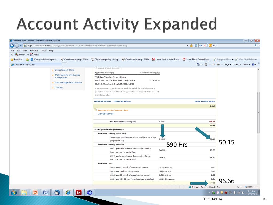The image size is (273, 205).
Task: Open first 'Cloud computing - Wikip...' favorite
Action: 75,60
